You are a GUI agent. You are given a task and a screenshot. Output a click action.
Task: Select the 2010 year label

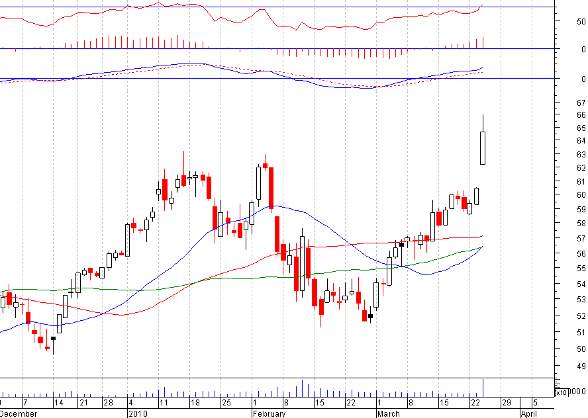coord(138,414)
